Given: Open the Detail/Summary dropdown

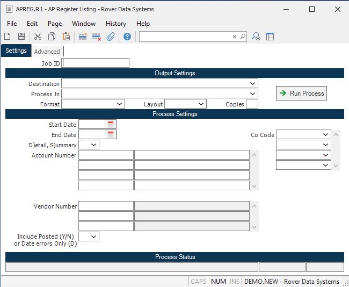Looking at the screenshot, I should tap(93, 145).
